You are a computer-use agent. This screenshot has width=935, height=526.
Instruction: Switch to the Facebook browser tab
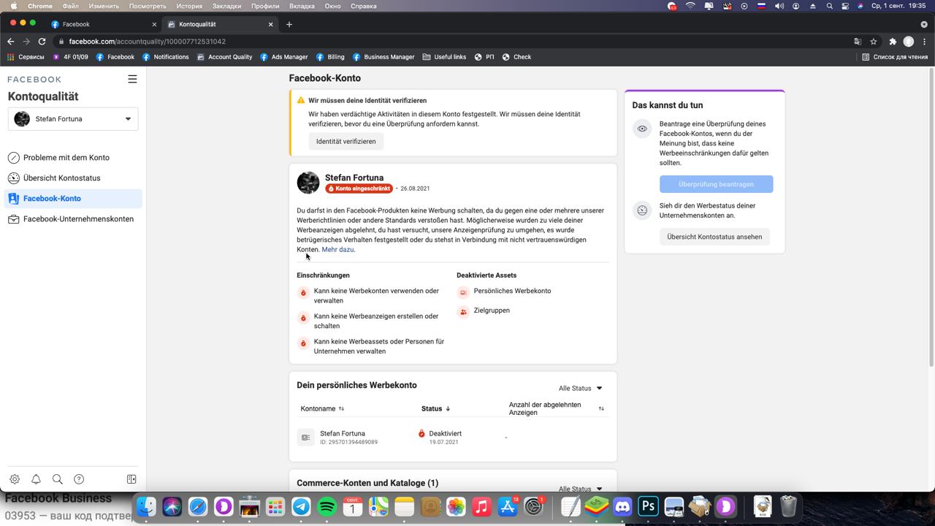(104, 24)
